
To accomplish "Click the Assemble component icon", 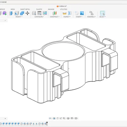I will 91,13.
